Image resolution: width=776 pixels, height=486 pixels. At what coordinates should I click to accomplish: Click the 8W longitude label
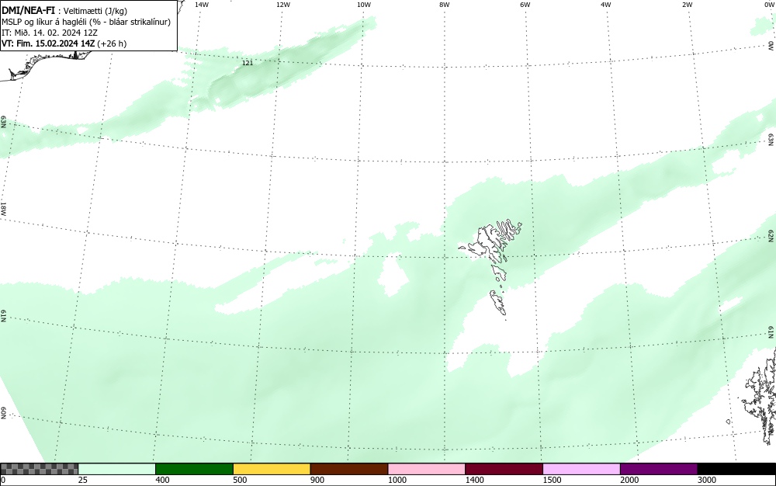point(444,5)
